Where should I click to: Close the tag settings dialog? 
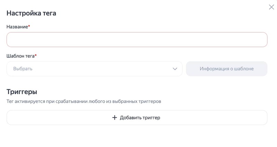[271, 7]
